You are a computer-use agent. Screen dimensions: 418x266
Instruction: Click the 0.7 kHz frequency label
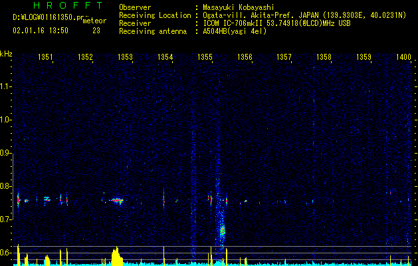point(5,219)
